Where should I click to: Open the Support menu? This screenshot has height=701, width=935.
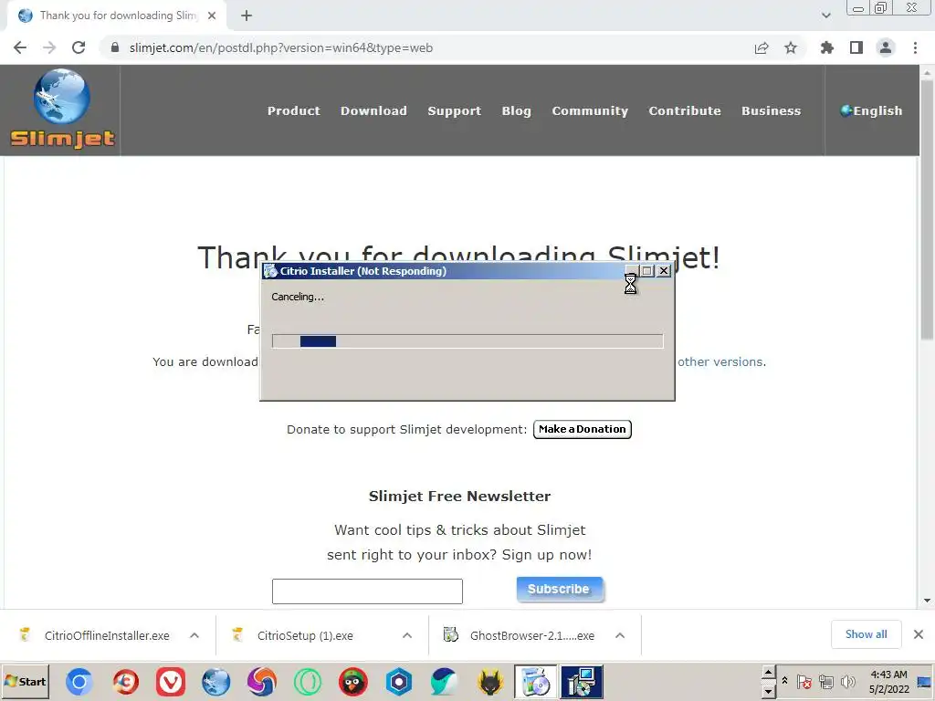(x=455, y=110)
